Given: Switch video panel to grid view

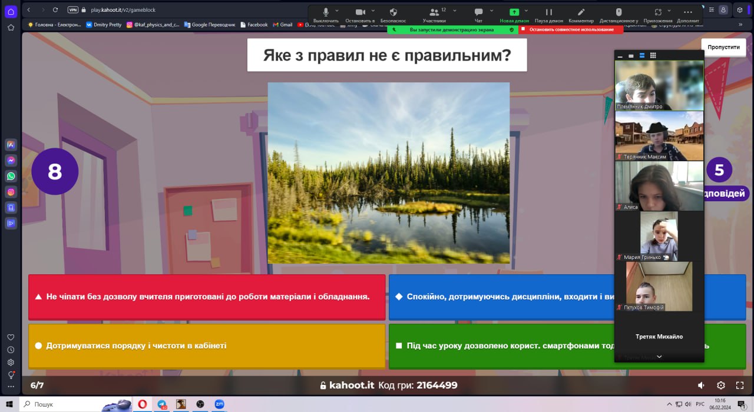Looking at the screenshot, I should tap(653, 55).
